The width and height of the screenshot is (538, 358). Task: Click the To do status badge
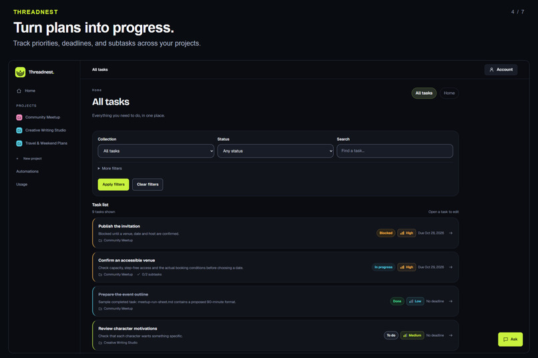(390, 335)
